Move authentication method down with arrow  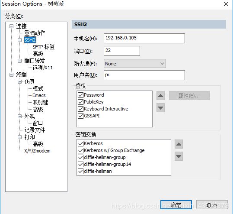[x=160, y=108]
